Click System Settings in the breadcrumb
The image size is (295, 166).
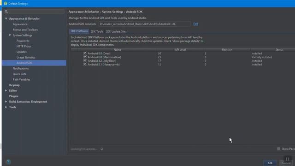point(112,12)
